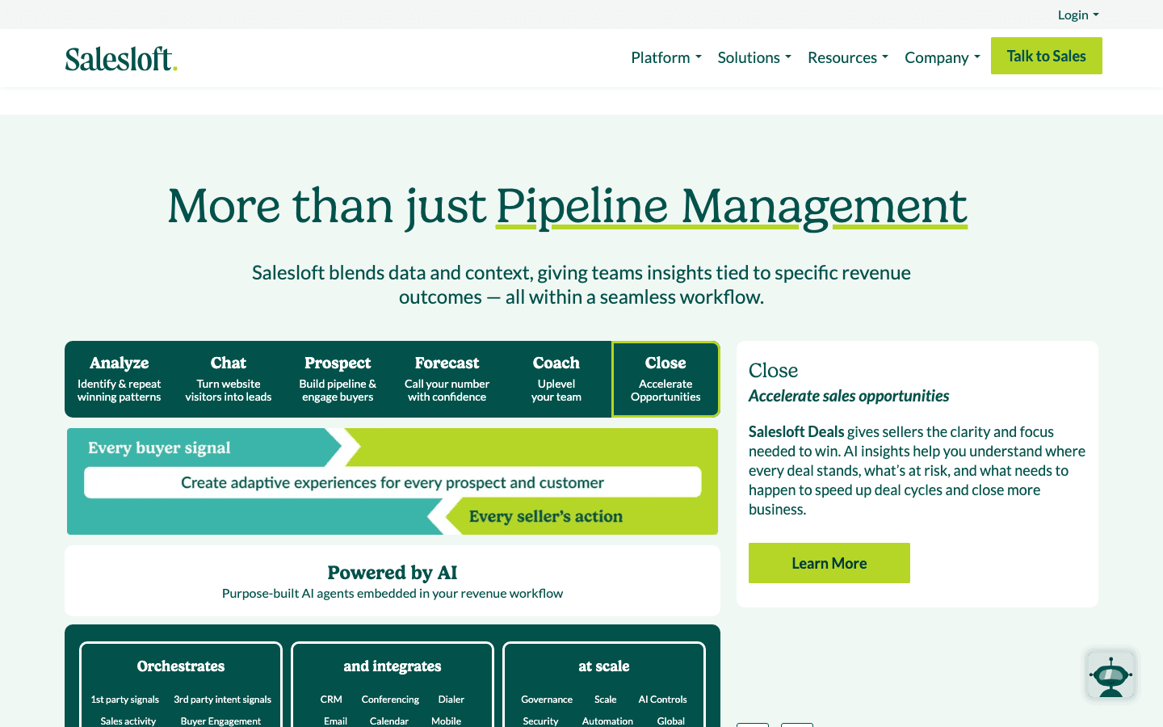The width and height of the screenshot is (1163, 727).
Task: Click the '1st party signals' text
Action: click(125, 700)
